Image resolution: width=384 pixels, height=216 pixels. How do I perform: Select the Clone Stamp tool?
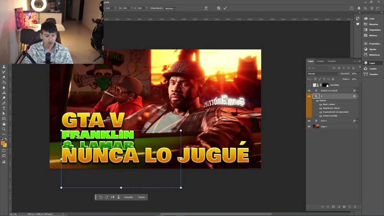4,67
